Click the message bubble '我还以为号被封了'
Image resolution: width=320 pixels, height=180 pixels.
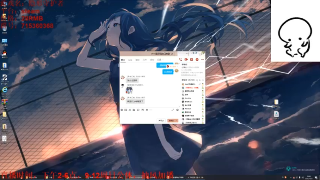pyautogui.click(x=135, y=102)
